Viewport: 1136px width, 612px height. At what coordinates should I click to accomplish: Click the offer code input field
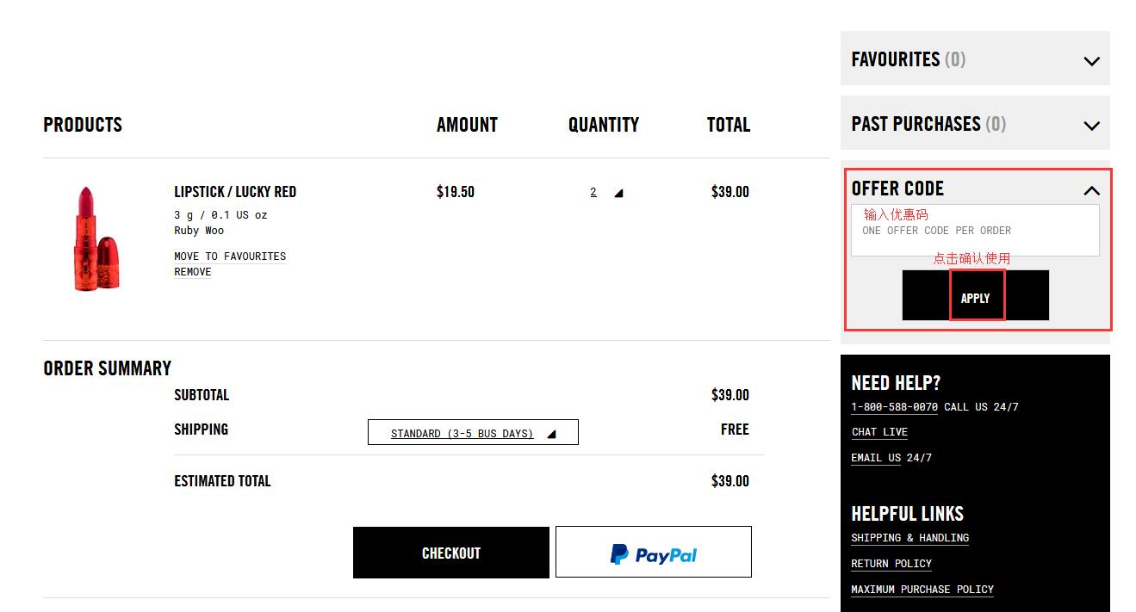click(975, 231)
